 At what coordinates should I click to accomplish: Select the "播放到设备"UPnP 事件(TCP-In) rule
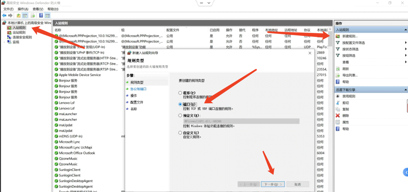tap(82, 53)
